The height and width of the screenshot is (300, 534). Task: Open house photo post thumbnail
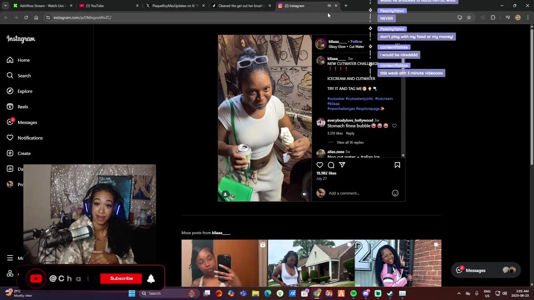pyautogui.click(x=311, y=263)
